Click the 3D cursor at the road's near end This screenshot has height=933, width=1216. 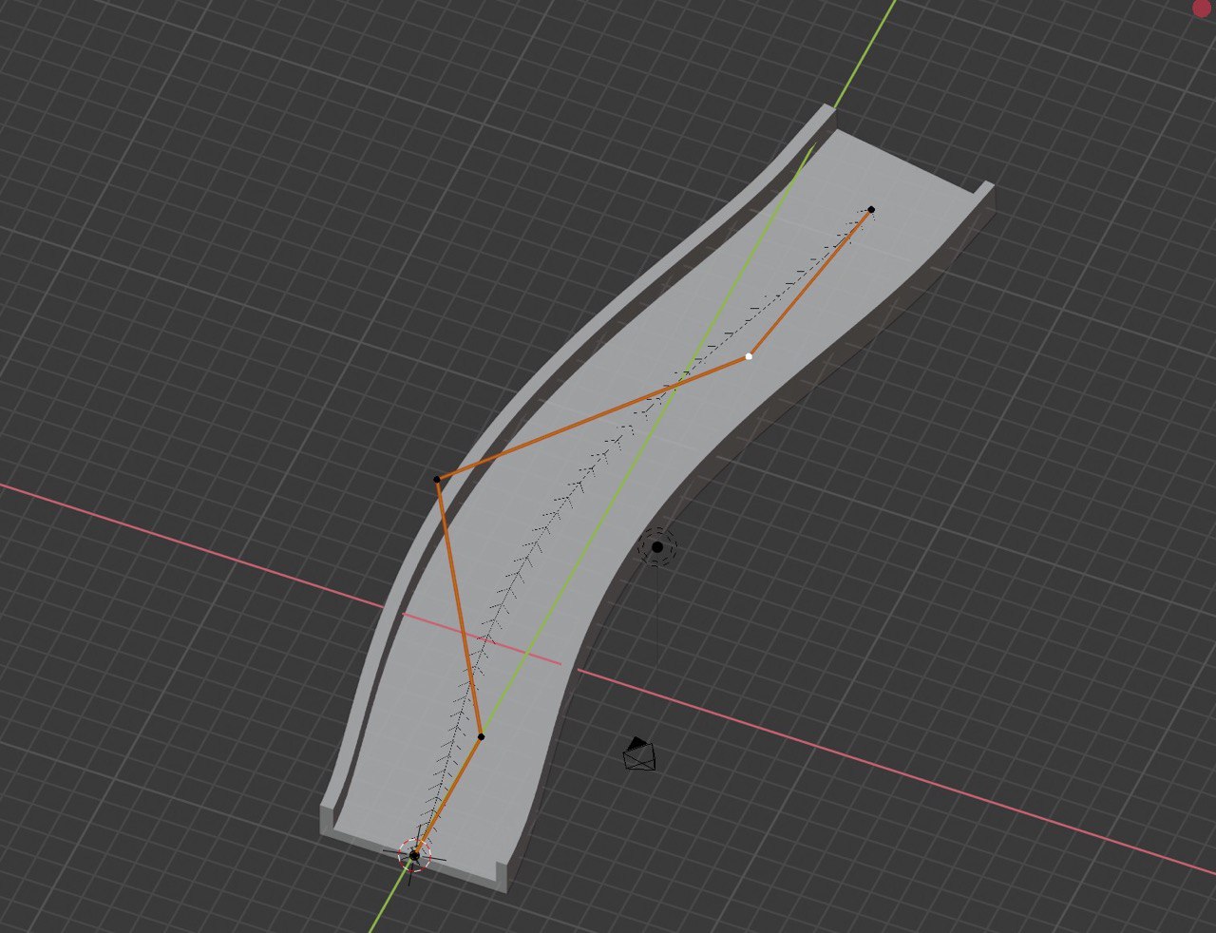pyautogui.click(x=414, y=855)
